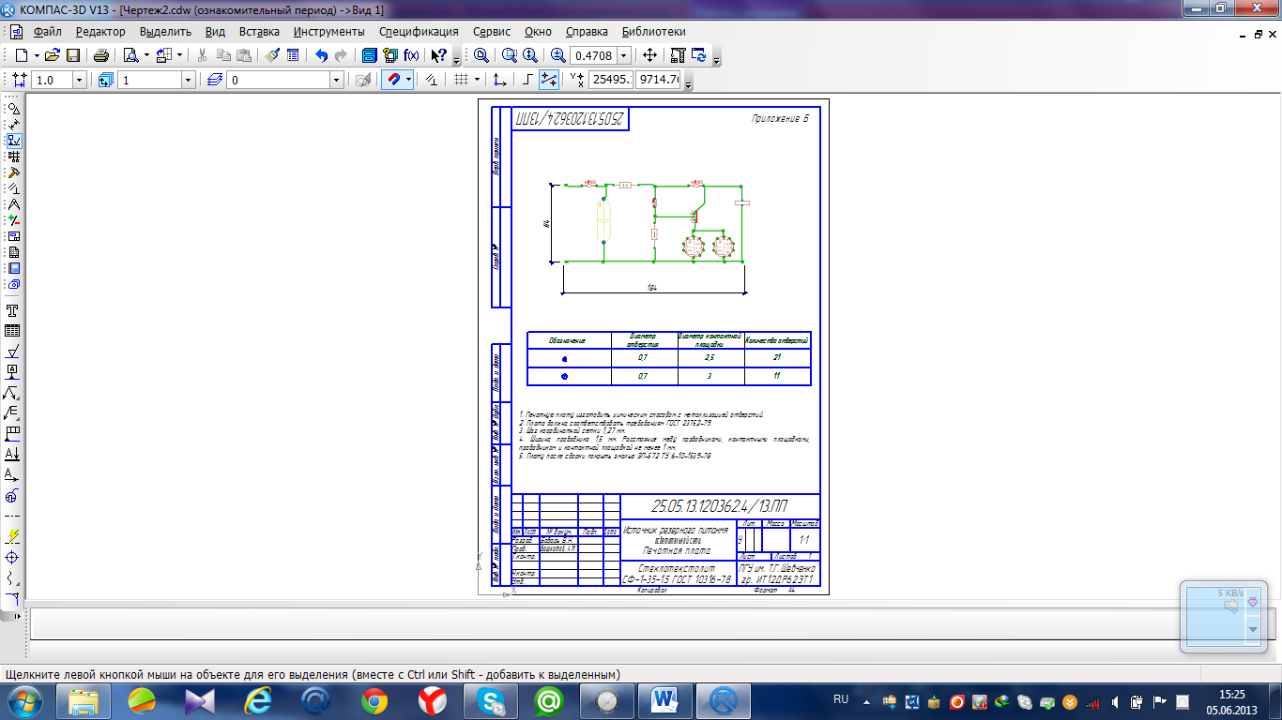Open the Инструменты menu
1282x720 pixels.
[328, 31]
